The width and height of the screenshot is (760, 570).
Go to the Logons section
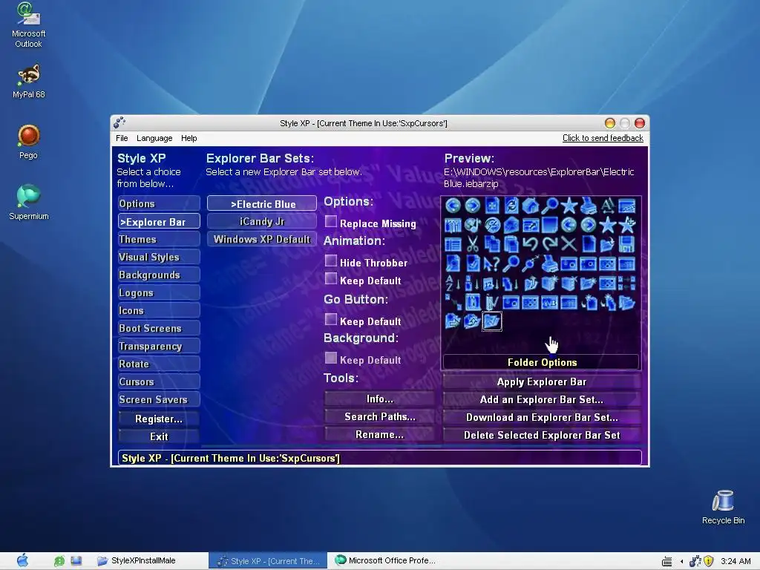tap(159, 292)
